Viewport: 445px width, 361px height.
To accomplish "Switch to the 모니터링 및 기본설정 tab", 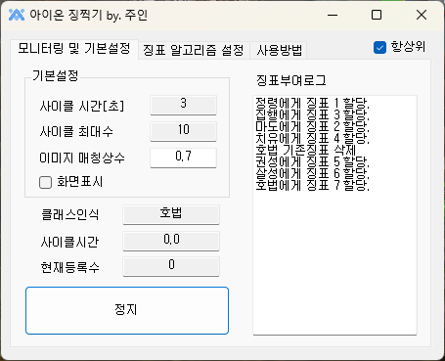I will tap(74, 49).
